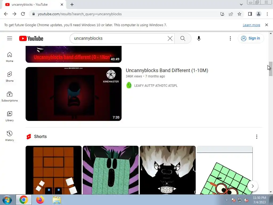The image size is (273, 205).
Task: Reload the page
Action: (23, 14)
